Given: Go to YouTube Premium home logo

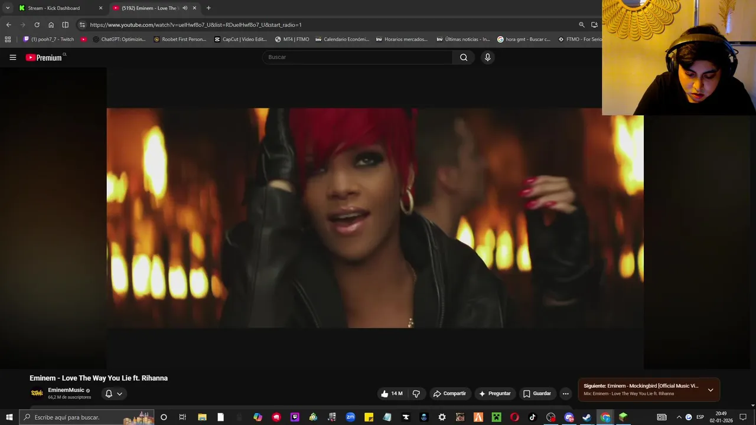Looking at the screenshot, I should tap(44, 57).
